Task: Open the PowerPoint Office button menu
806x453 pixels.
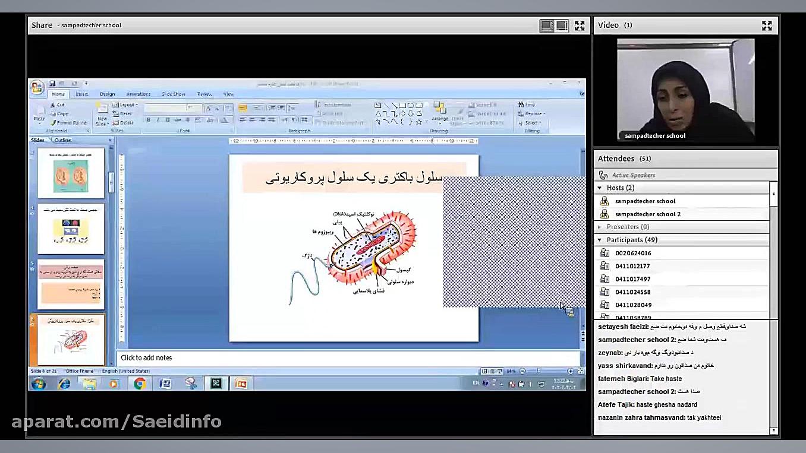Action: [37, 87]
